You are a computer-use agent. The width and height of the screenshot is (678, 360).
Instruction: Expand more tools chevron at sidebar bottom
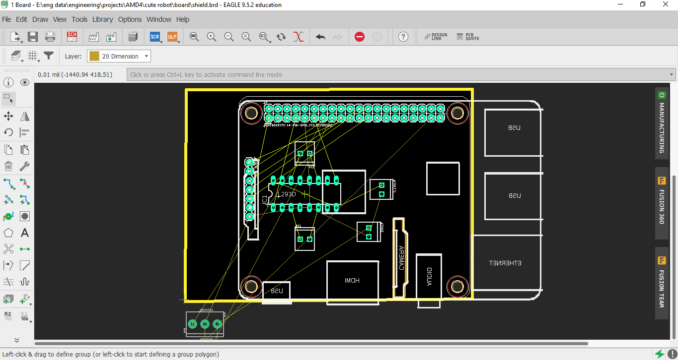point(16,340)
